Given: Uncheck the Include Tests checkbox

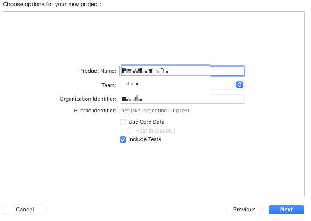Looking at the screenshot, I should (x=123, y=139).
